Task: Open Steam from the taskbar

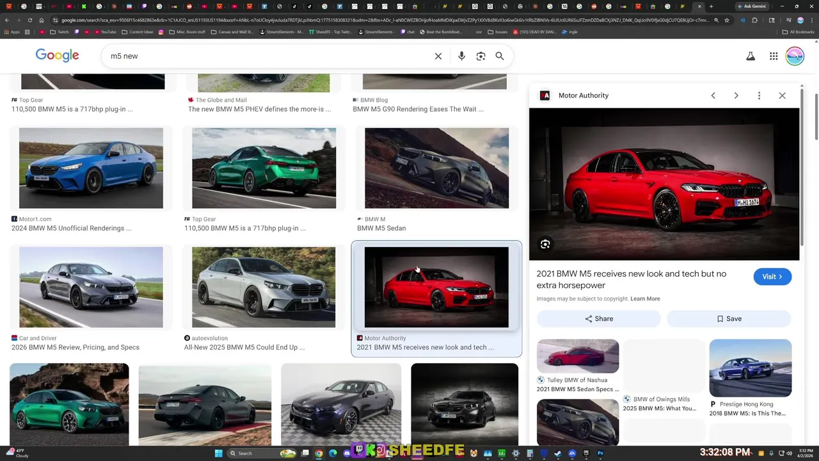Action: (558, 453)
